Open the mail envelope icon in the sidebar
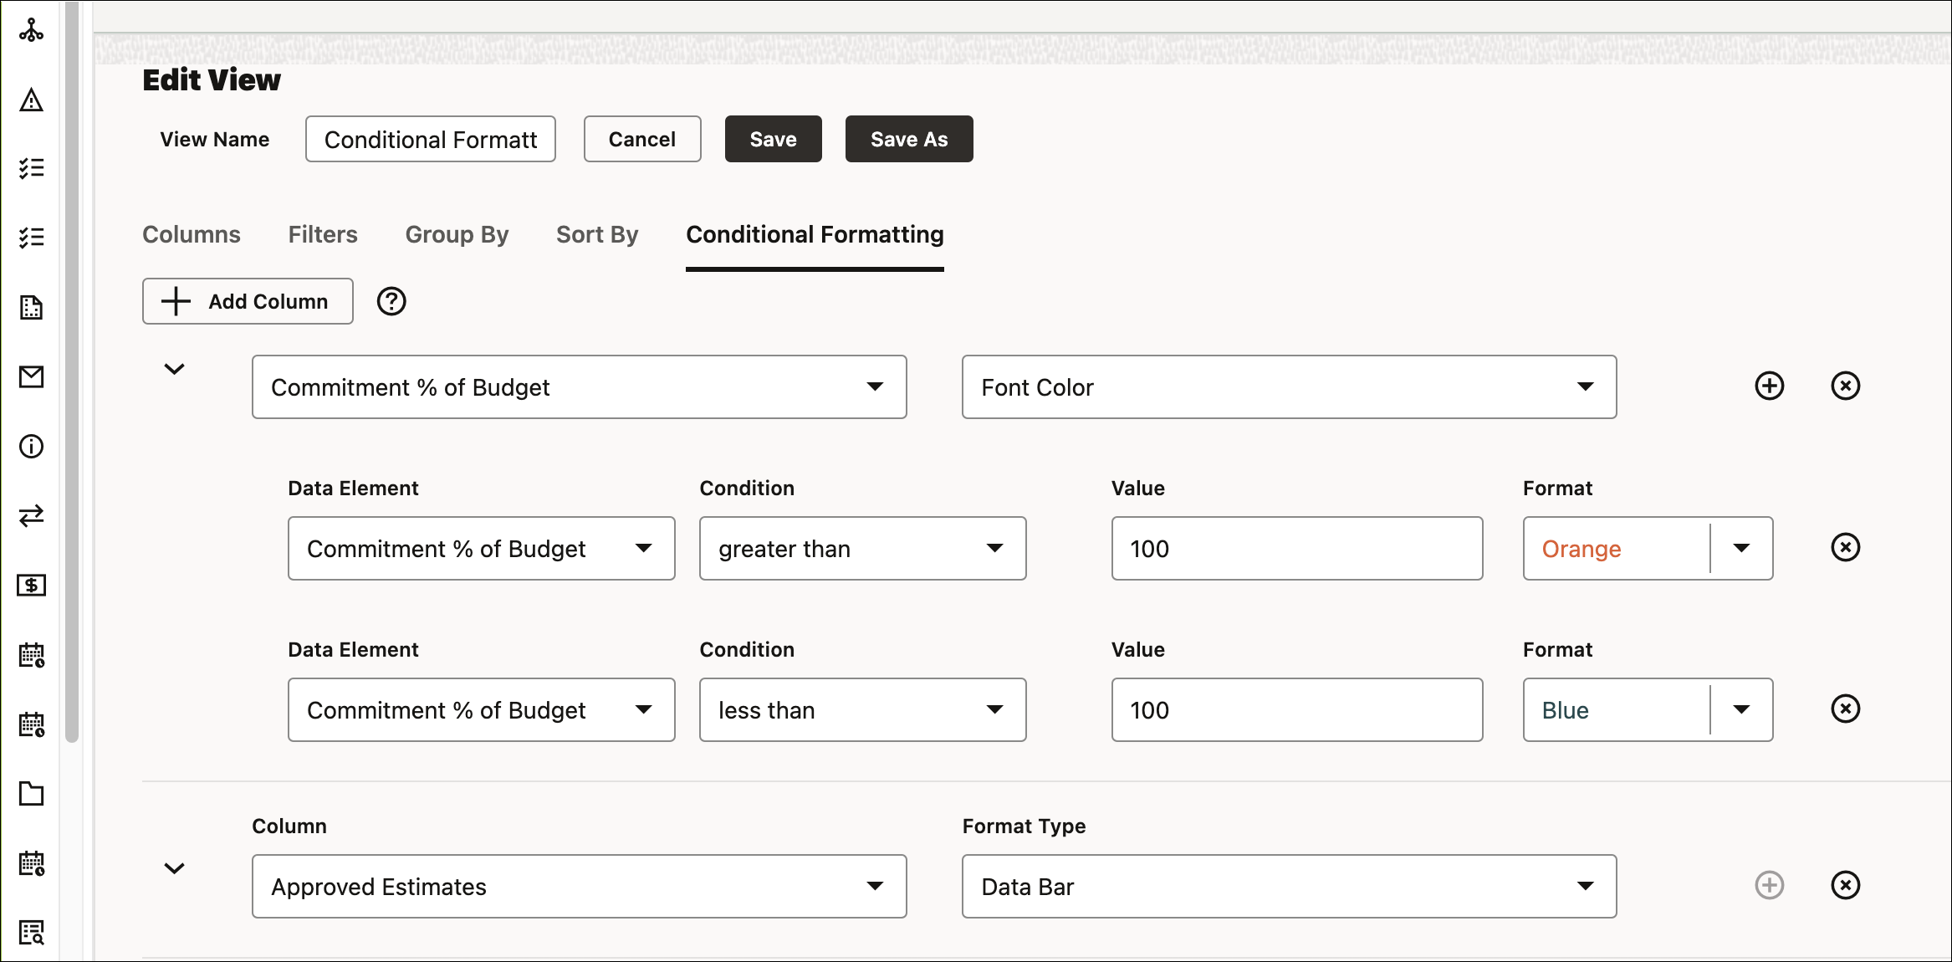This screenshot has width=1952, height=962. (31, 376)
